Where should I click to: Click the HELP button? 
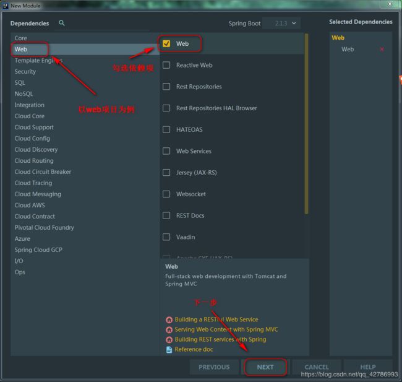click(368, 367)
